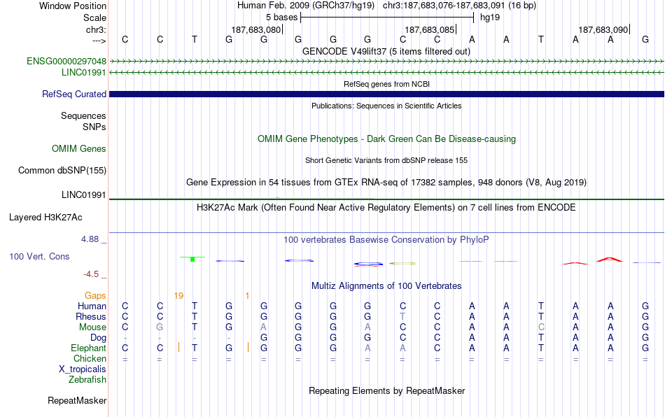
Task: Click the dark blue RefSeq Curated bar
Action: [386, 94]
